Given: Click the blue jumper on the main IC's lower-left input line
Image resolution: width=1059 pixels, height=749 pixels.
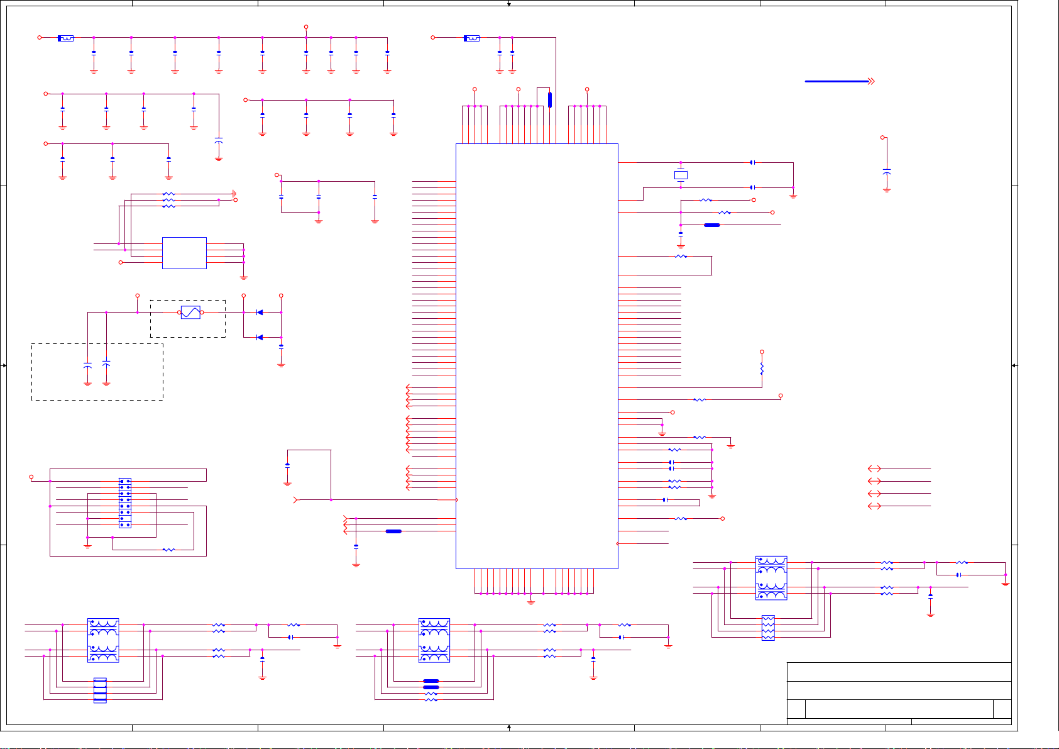Looking at the screenshot, I should [393, 531].
